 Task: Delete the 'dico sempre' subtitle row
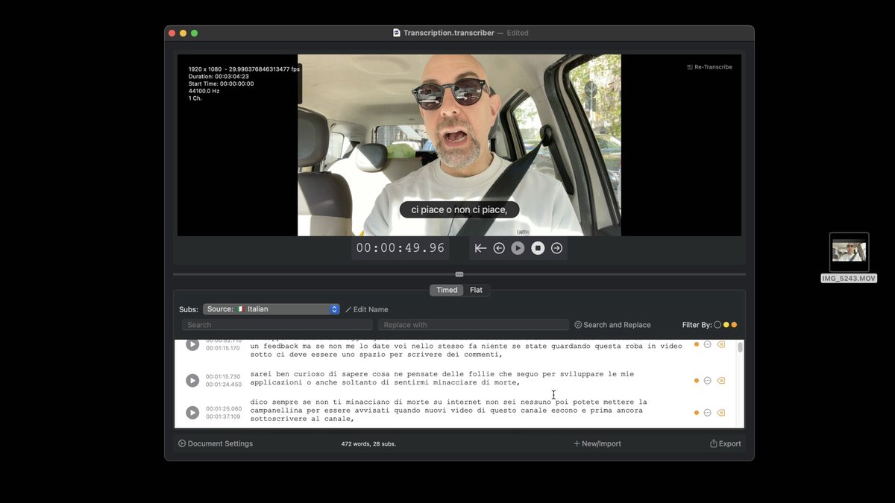coord(721,413)
